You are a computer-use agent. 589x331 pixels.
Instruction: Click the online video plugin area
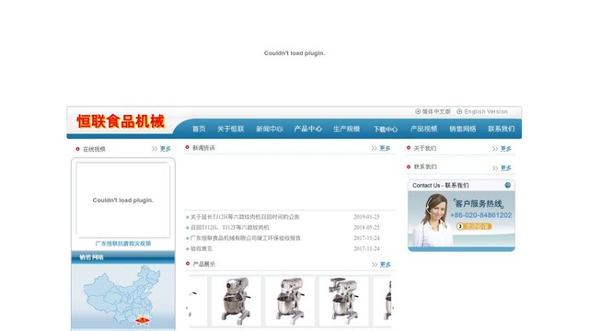click(123, 200)
